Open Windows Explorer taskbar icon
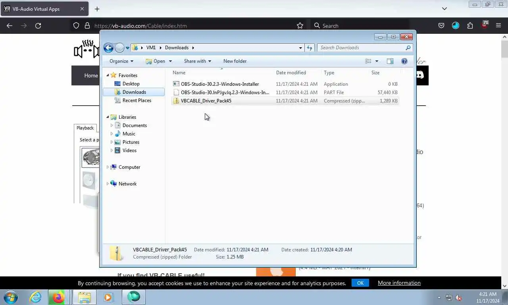 tap(85, 297)
